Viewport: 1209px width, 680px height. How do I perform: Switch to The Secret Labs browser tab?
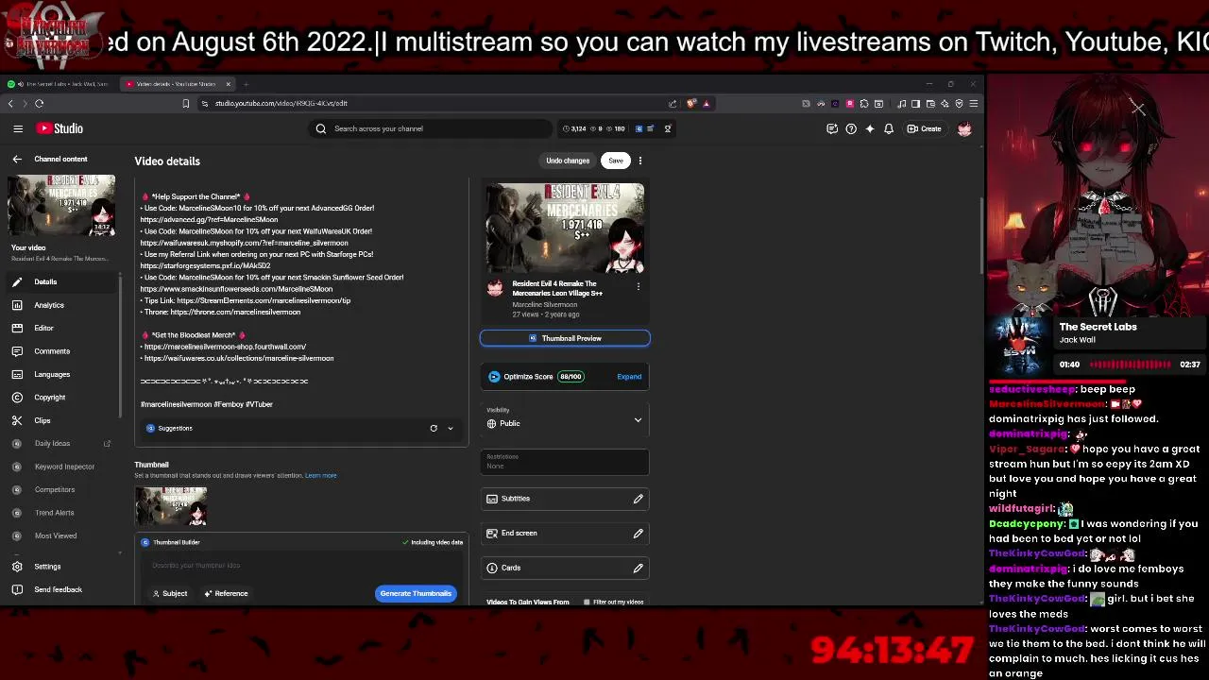(60, 84)
